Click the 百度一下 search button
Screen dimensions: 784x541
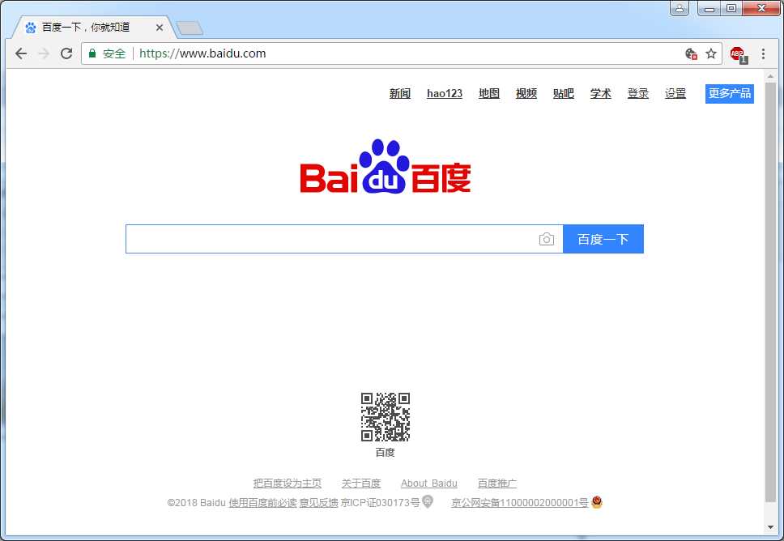point(603,239)
